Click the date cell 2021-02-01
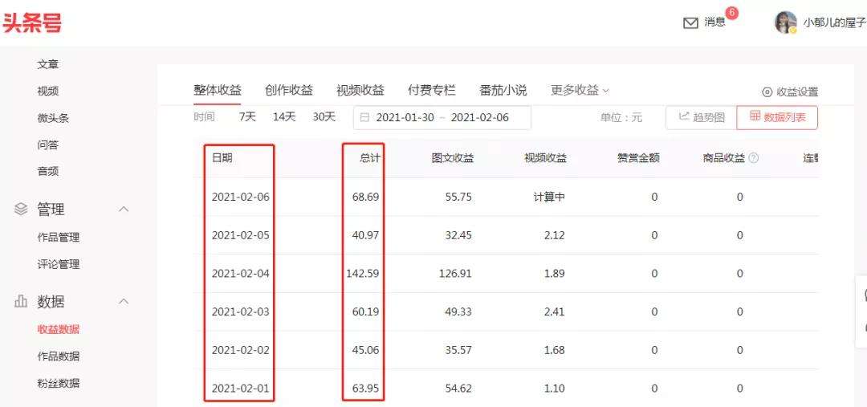The height and width of the screenshot is (407, 867). click(241, 389)
